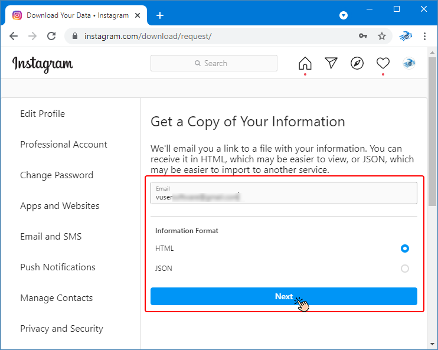This screenshot has height=350, width=438.
Task: Open Chrome profile avatar in toolbar
Action: click(406, 36)
